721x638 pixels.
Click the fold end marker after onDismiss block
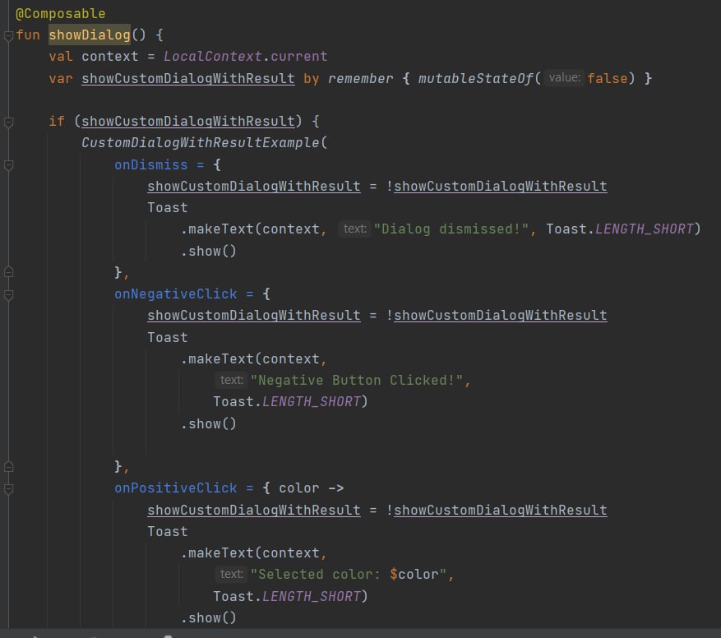pos(8,272)
